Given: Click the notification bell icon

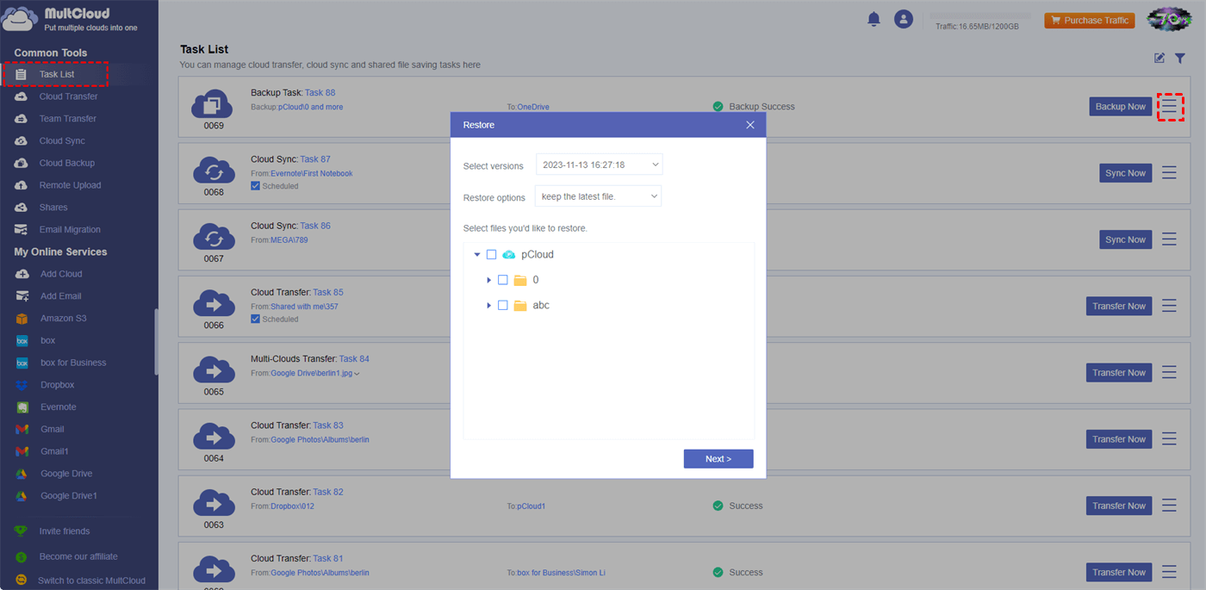Looking at the screenshot, I should [x=874, y=19].
